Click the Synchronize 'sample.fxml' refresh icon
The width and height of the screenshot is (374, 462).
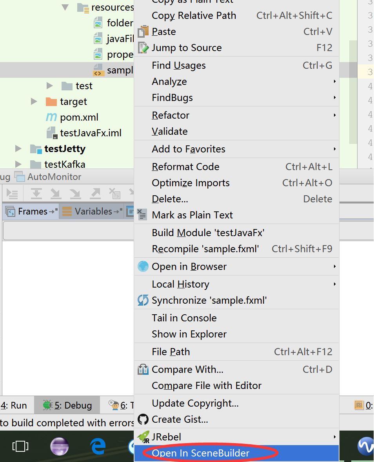143,300
